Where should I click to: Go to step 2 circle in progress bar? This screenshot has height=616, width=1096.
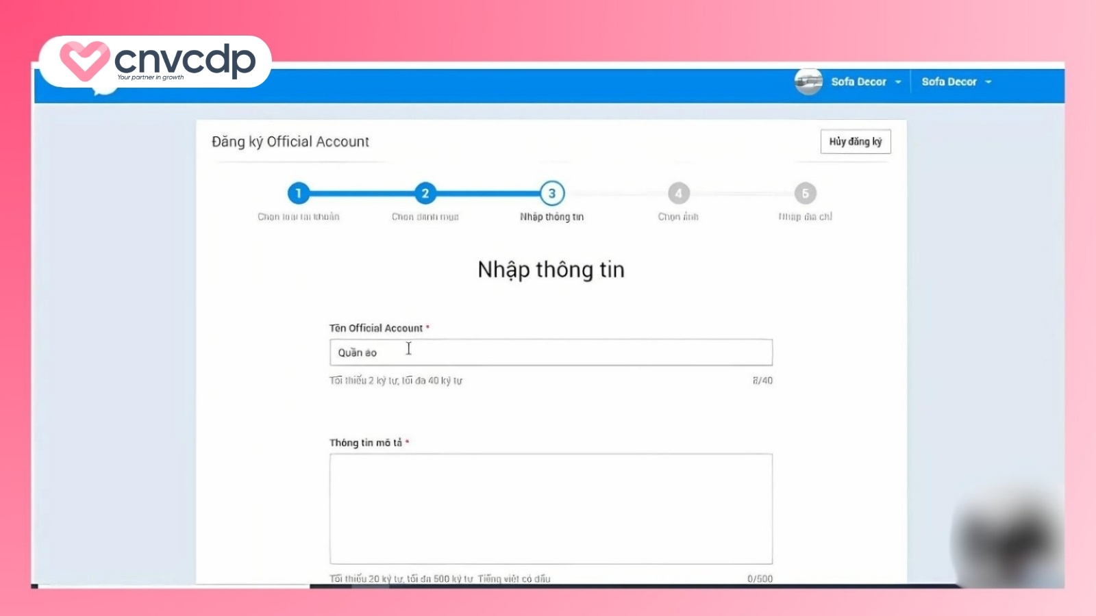click(x=425, y=194)
